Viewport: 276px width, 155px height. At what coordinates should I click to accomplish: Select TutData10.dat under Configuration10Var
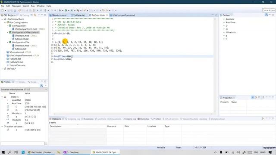point(22,39)
